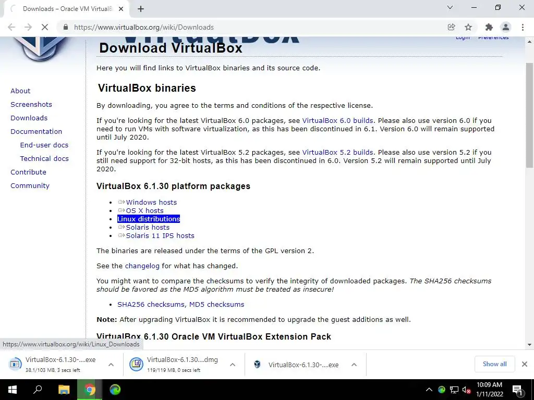534x400 pixels.
Task: Open the changelog link
Action: (142, 266)
